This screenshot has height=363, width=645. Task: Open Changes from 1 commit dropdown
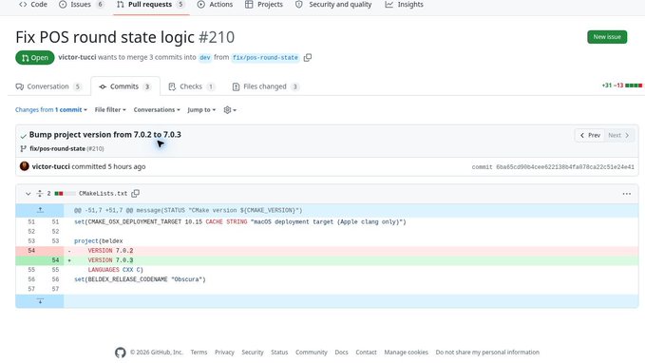coord(51,110)
